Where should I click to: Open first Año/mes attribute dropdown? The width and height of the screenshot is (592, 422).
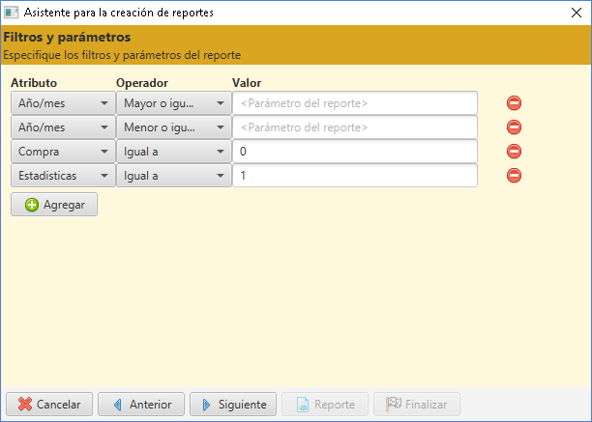tap(63, 103)
